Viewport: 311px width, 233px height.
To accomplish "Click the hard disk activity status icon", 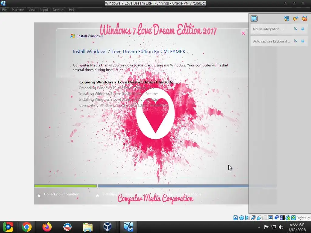I will (x=235, y=218).
